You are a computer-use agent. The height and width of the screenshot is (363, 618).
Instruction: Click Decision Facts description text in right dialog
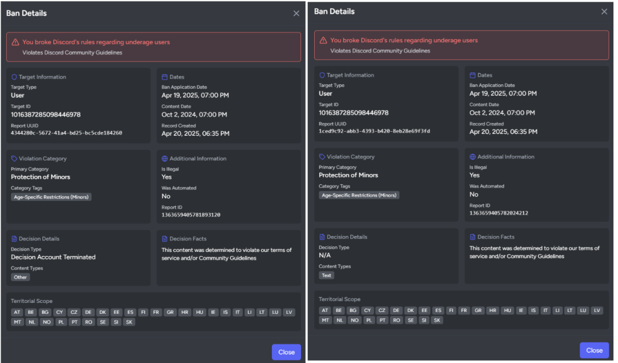pyautogui.click(x=534, y=252)
